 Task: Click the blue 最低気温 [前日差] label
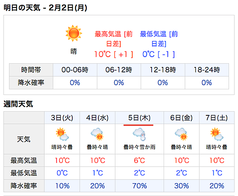tap(159, 39)
